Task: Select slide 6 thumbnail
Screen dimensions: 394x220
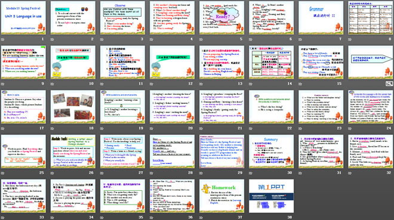Action: click(272, 18)
